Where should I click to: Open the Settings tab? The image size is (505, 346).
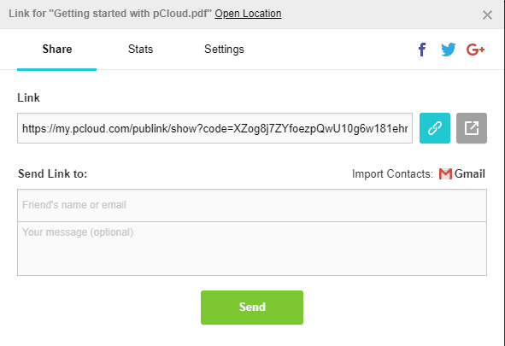(x=224, y=50)
